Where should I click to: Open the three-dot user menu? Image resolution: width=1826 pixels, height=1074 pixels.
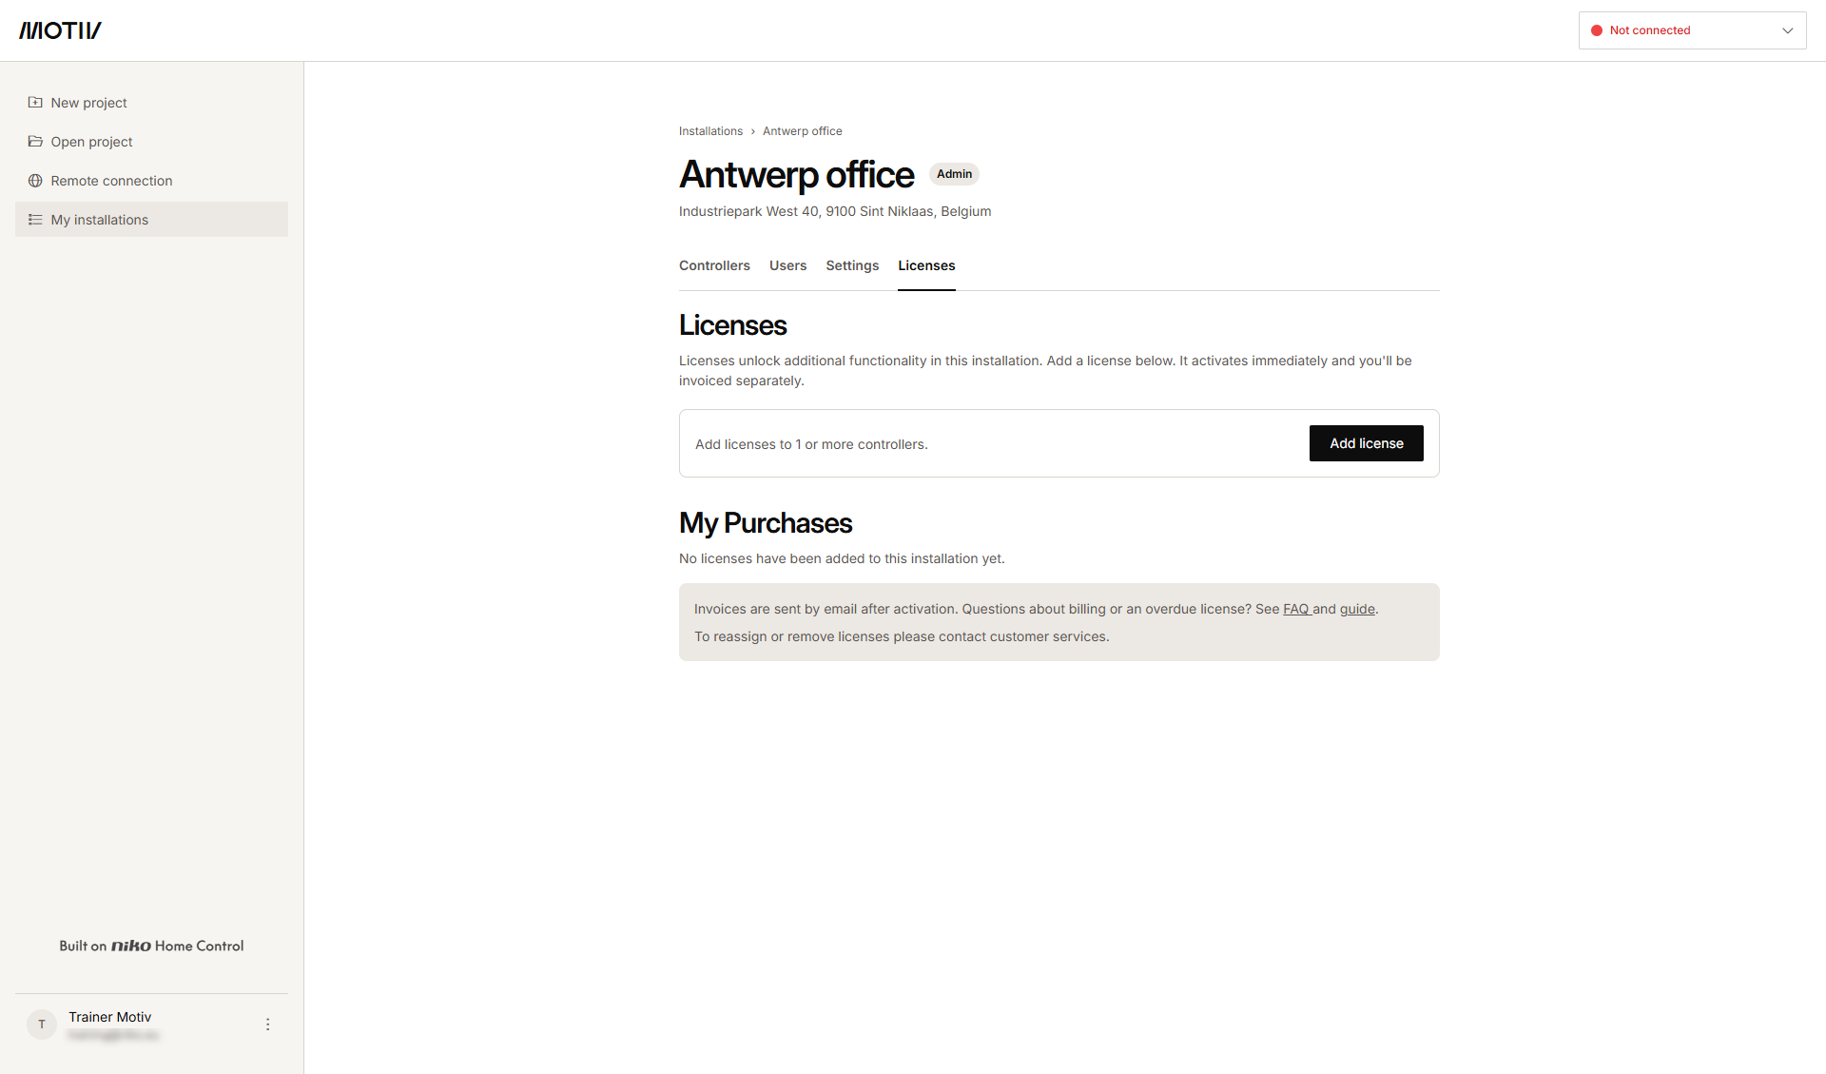click(x=267, y=1024)
